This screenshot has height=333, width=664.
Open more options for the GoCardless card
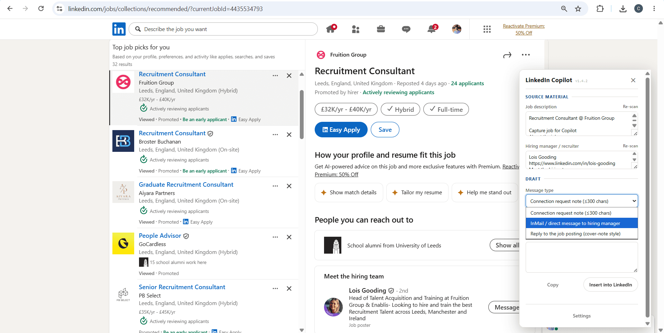click(275, 237)
